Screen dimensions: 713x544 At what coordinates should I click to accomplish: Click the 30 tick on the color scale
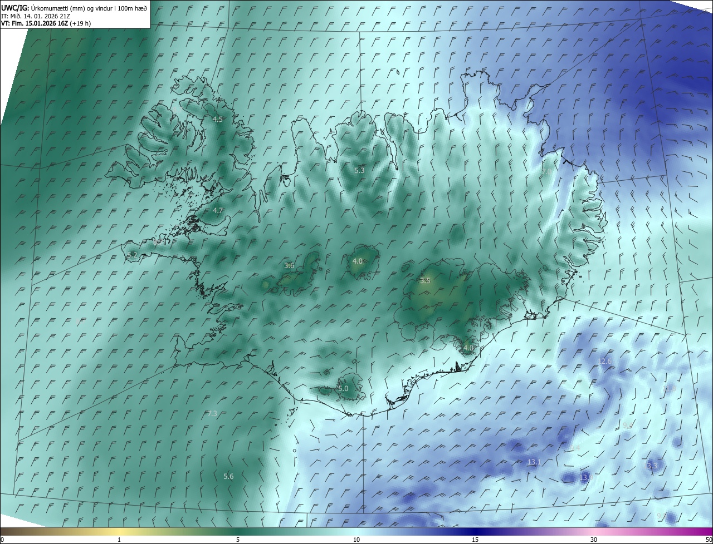coord(594,540)
